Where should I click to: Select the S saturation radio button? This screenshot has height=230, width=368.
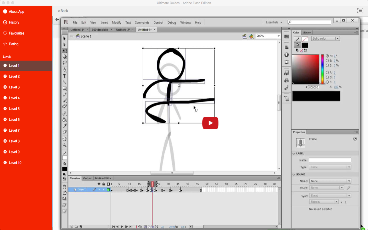click(x=327, y=61)
